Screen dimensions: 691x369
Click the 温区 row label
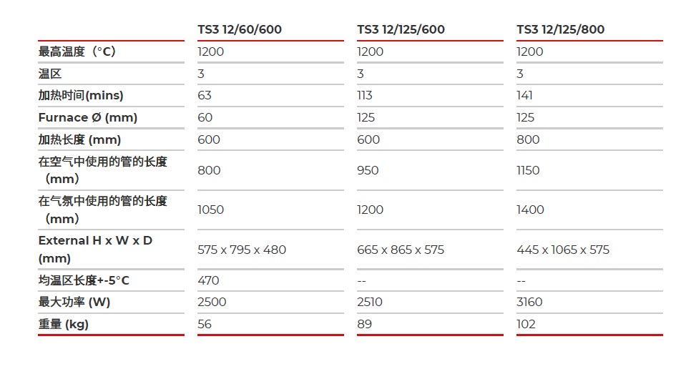coord(50,74)
